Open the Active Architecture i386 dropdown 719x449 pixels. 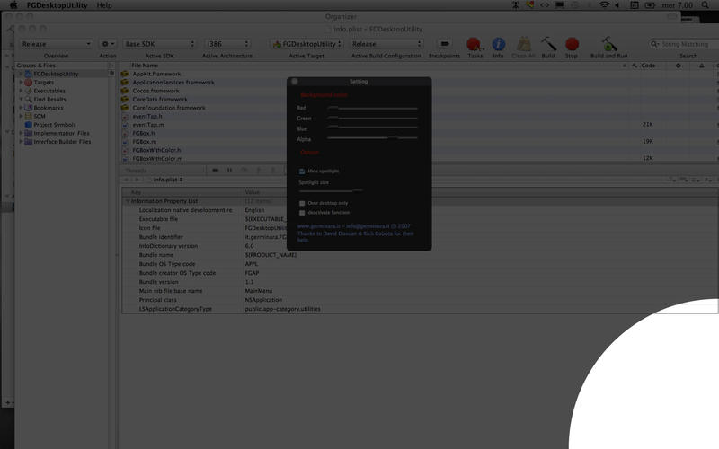[x=227, y=44]
